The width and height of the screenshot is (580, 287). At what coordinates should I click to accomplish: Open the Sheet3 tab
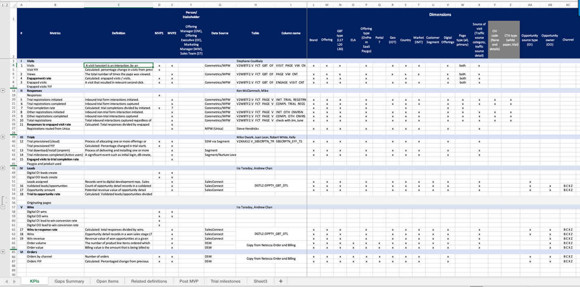[x=260, y=281]
